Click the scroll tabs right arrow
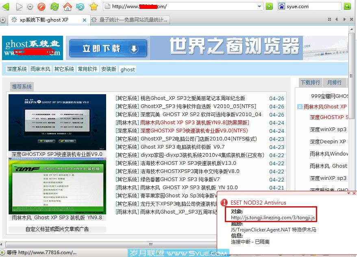 [x=344, y=19]
